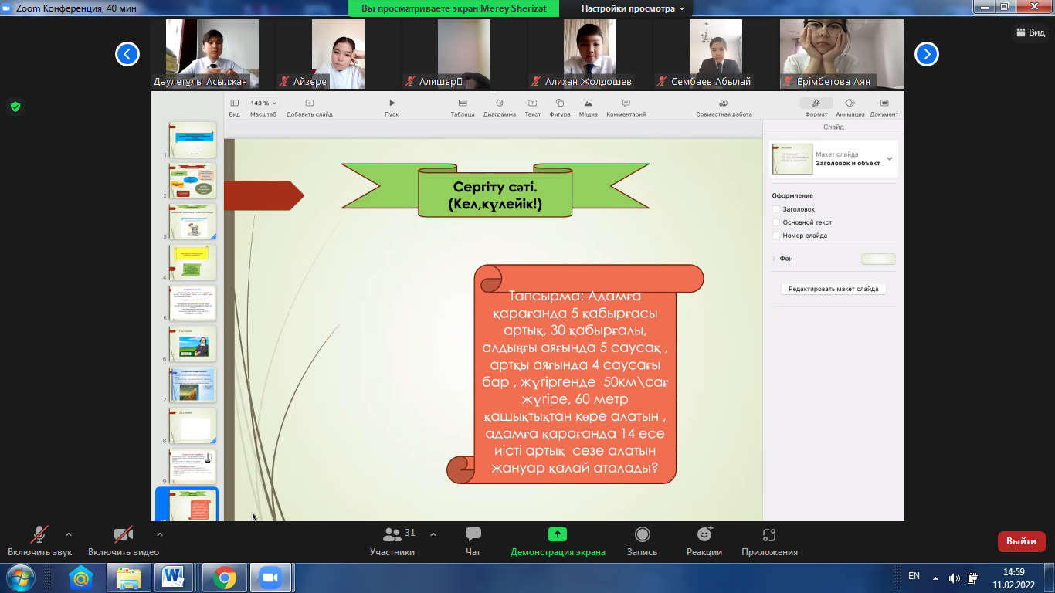Expand audio options arrow beside Включить звук
The height and width of the screenshot is (593, 1055).
tap(69, 534)
